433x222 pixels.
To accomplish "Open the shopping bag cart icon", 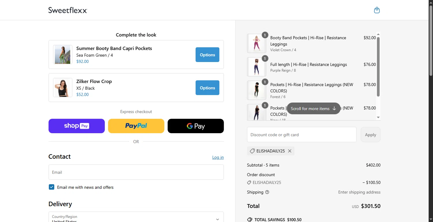I will (377, 10).
